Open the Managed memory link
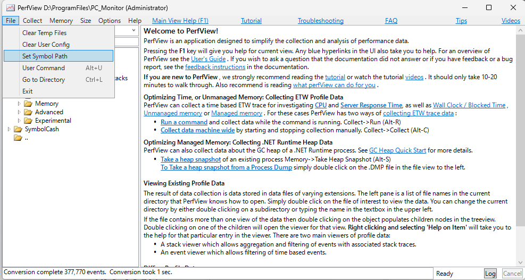This screenshot has width=525, height=280. click(237, 113)
